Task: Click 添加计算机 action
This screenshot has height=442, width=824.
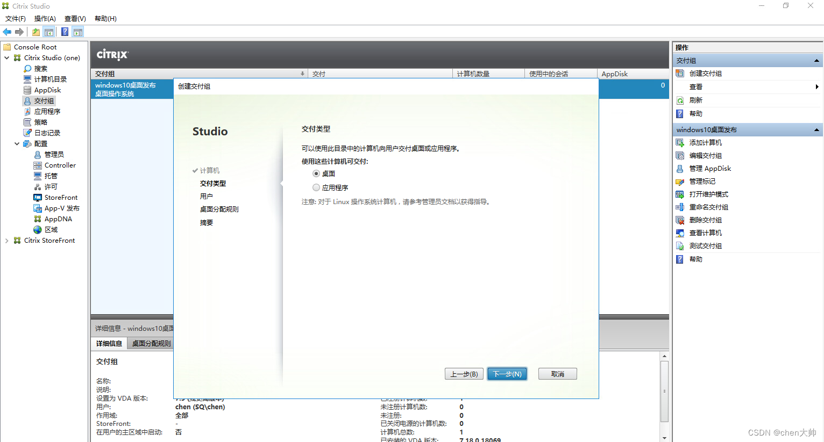Action: pyautogui.click(x=706, y=143)
